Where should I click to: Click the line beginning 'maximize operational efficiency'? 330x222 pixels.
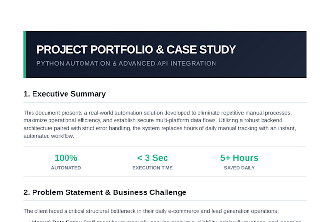click(153, 120)
